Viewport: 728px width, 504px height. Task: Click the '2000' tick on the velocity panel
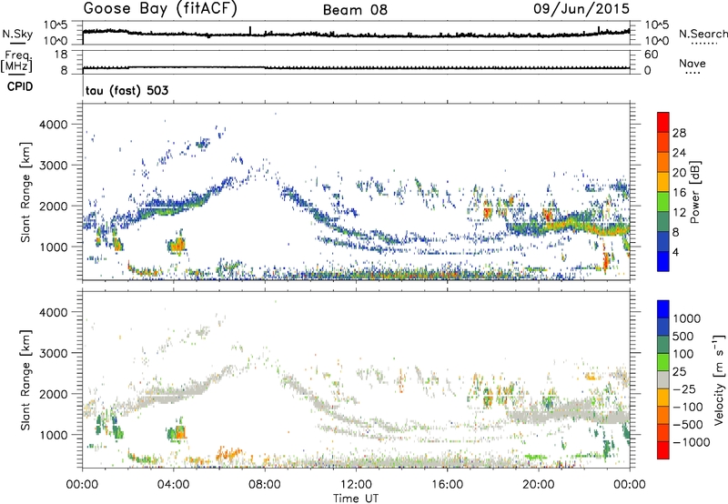(54, 394)
